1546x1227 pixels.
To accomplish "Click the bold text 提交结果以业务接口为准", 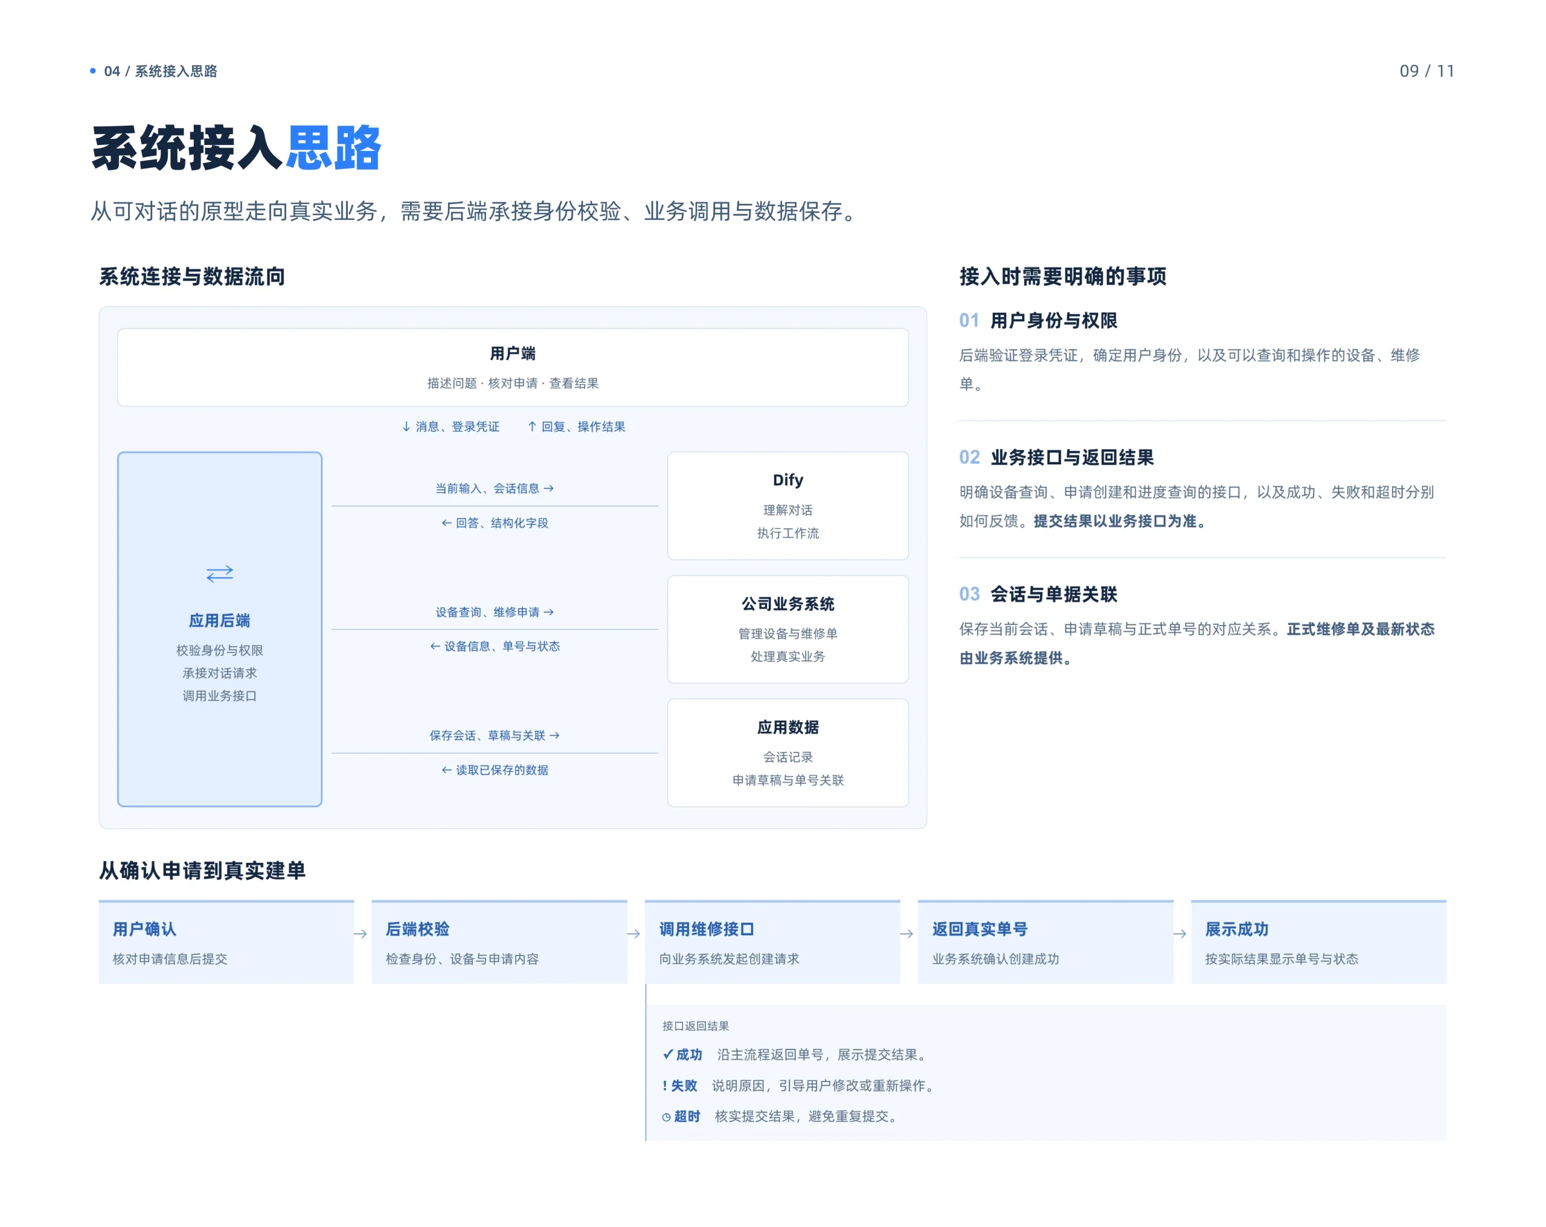I will coord(1121,521).
